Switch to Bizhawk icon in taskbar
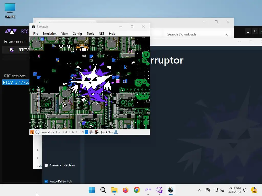262x196 pixels. (171, 190)
